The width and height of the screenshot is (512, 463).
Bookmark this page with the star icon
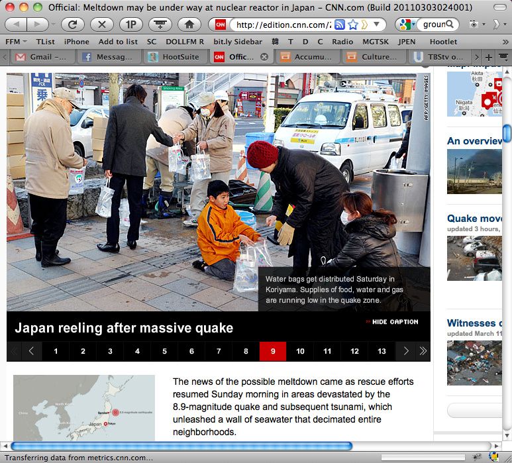[354, 25]
